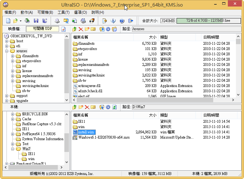This screenshot has width=244, height=179.
Task: Click the 合計大小 3240MB field
Action: [168, 21]
